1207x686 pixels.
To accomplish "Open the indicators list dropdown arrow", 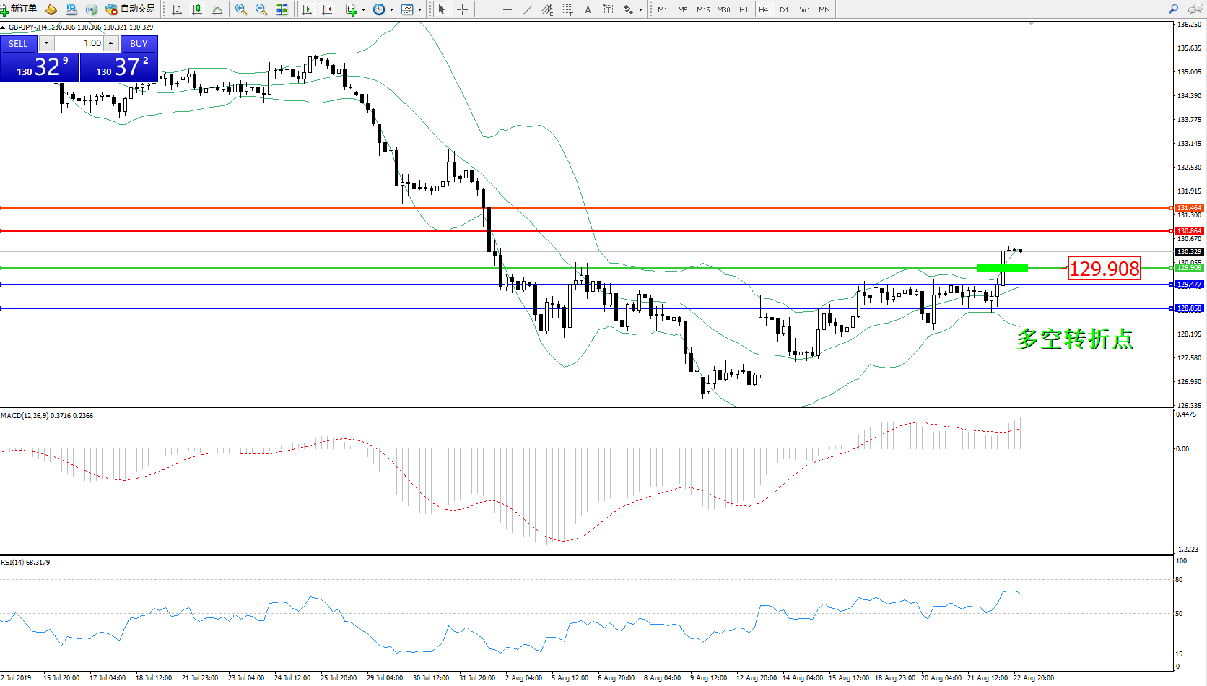I will pos(363,9).
